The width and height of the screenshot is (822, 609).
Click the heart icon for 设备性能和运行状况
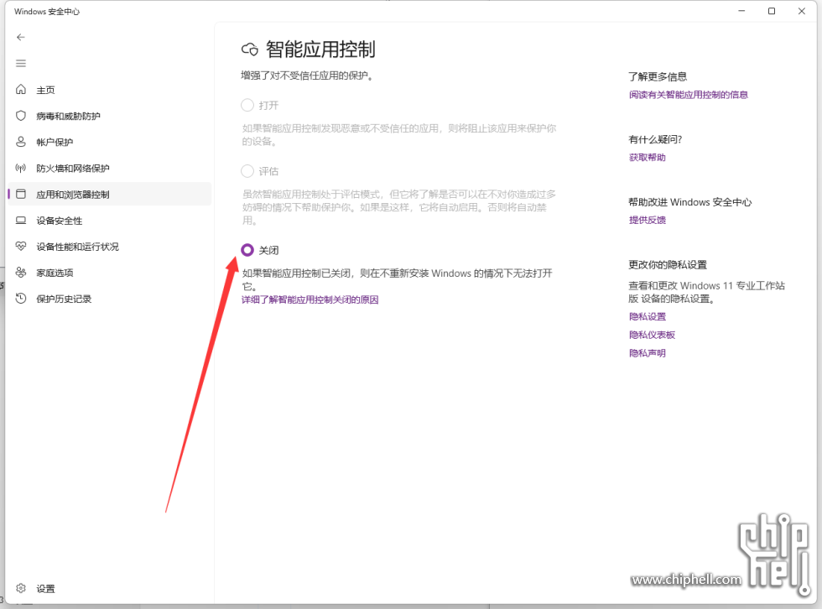21,246
